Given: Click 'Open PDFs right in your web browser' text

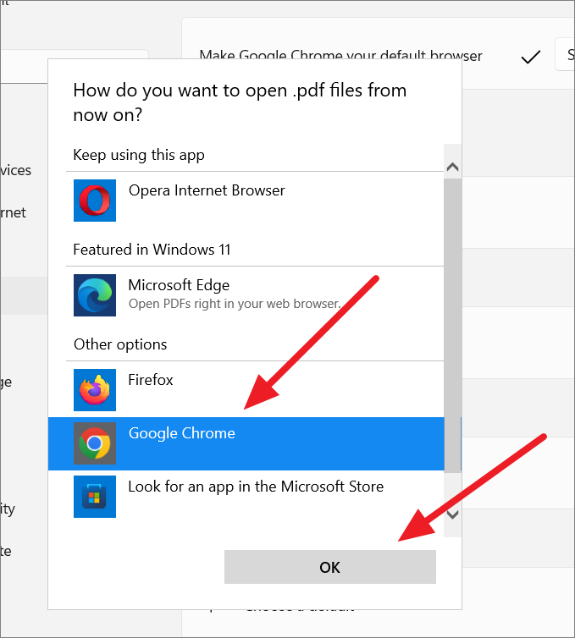Looking at the screenshot, I should pos(235,304).
